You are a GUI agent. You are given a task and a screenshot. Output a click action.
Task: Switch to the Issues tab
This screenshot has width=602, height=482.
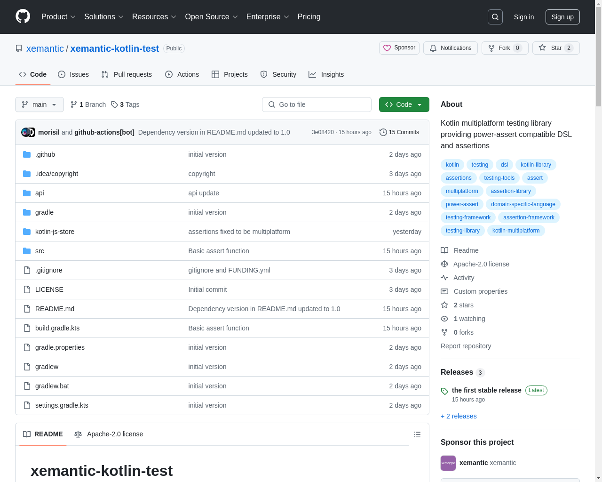73,74
